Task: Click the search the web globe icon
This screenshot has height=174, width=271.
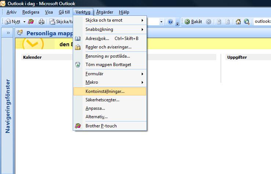Action: (x=247, y=22)
